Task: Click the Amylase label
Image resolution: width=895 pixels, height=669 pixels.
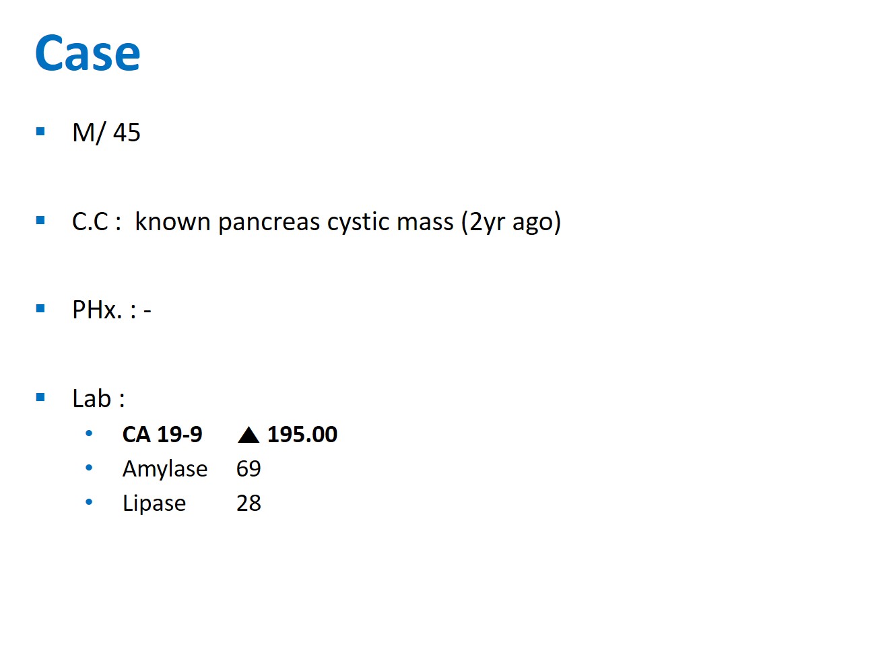Action: (x=165, y=469)
